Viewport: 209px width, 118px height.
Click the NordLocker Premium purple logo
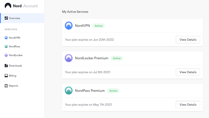69,58
